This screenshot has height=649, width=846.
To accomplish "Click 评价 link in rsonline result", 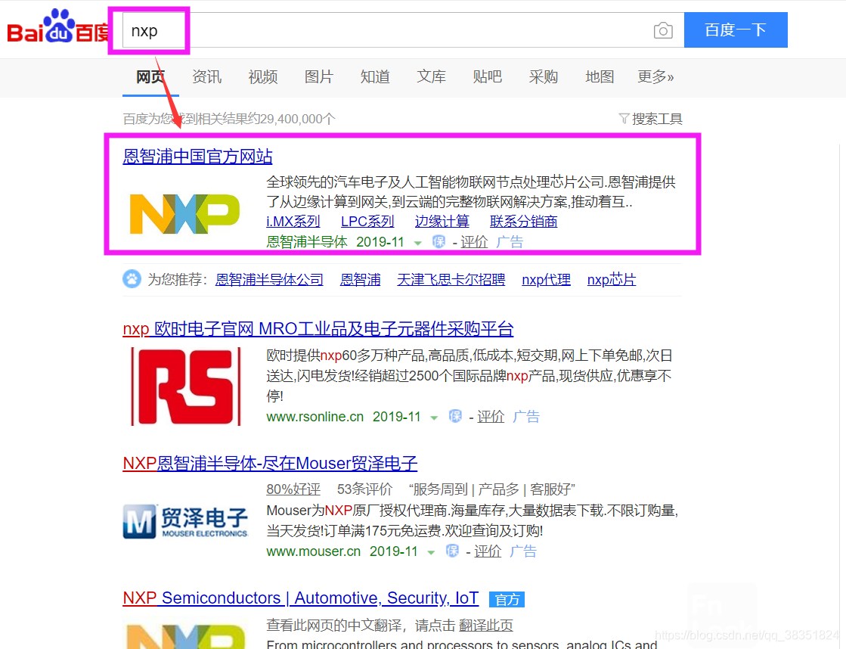I will point(491,416).
